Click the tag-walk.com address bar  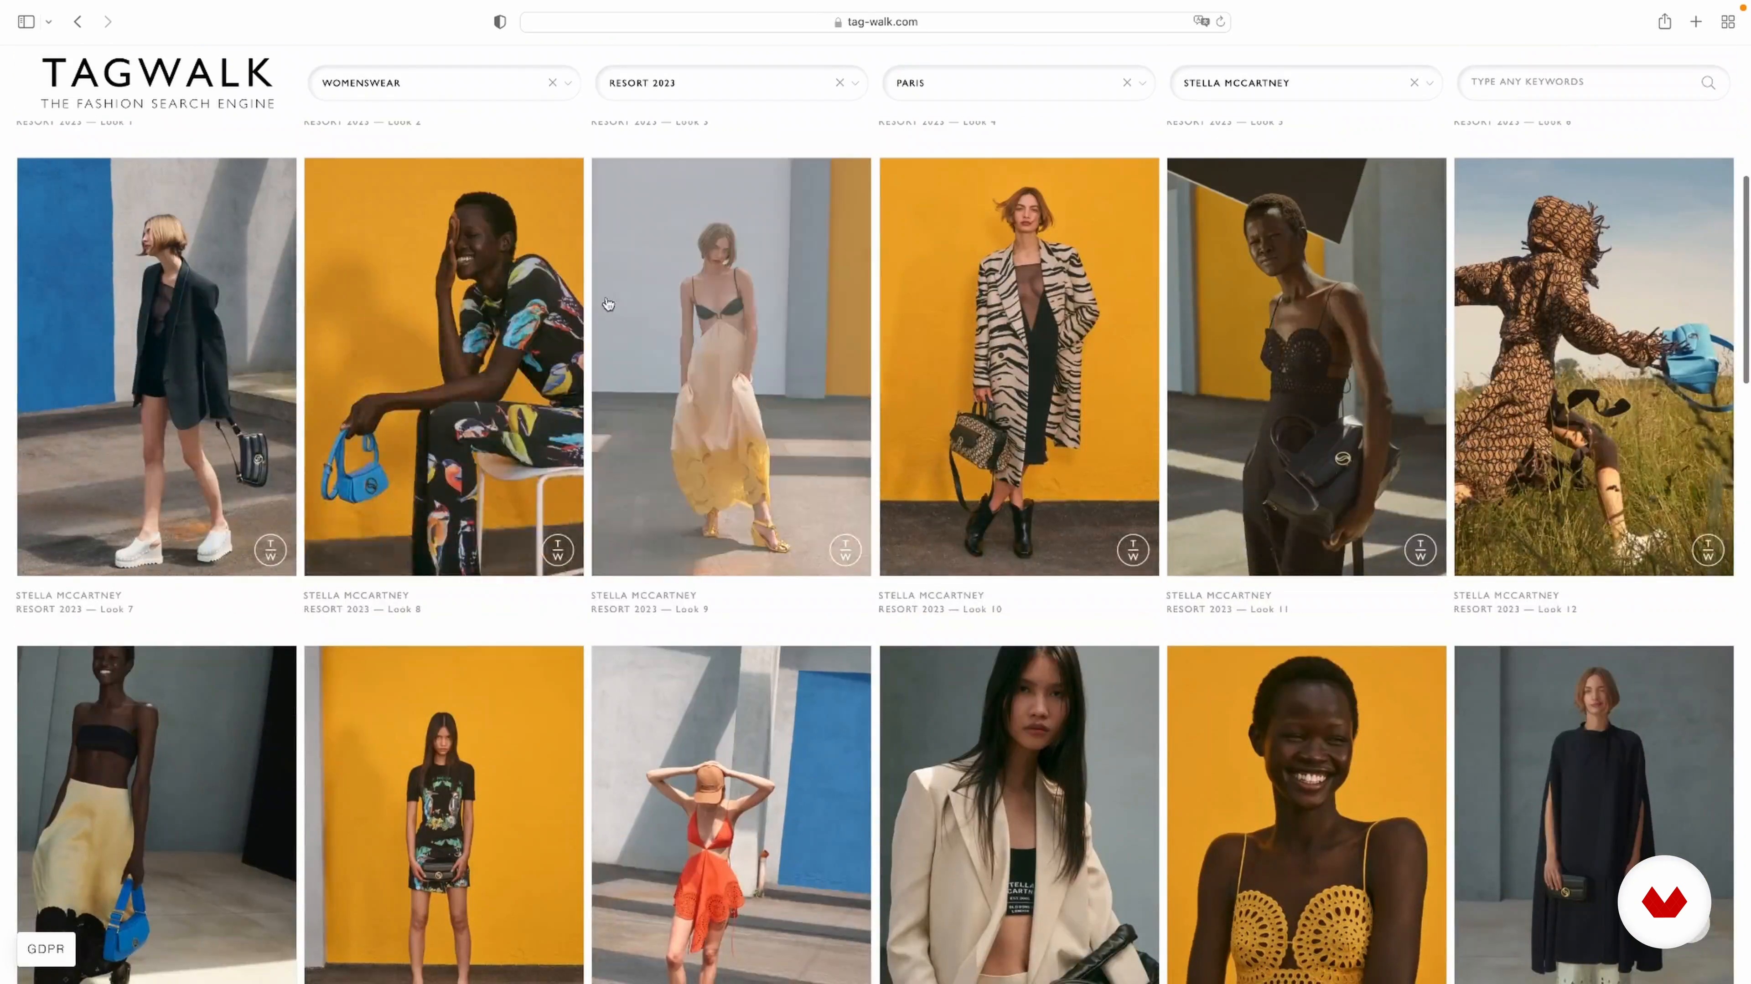click(875, 22)
